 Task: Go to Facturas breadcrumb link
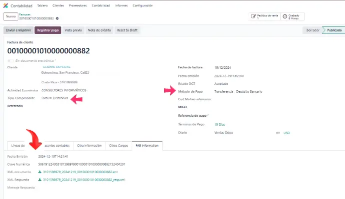(24, 14)
